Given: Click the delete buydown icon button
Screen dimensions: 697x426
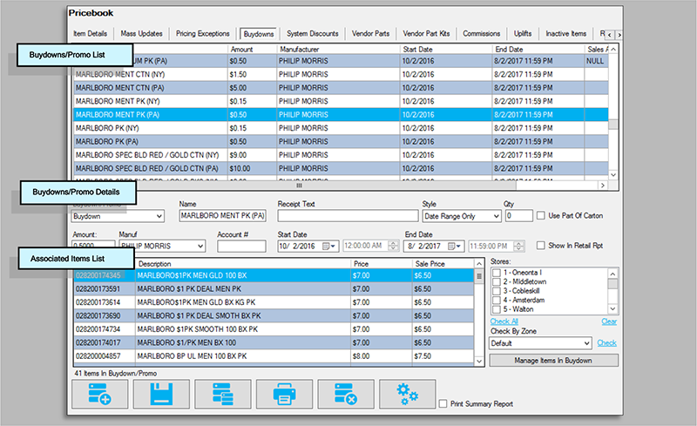Looking at the screenshot, I should click(346, 394).
